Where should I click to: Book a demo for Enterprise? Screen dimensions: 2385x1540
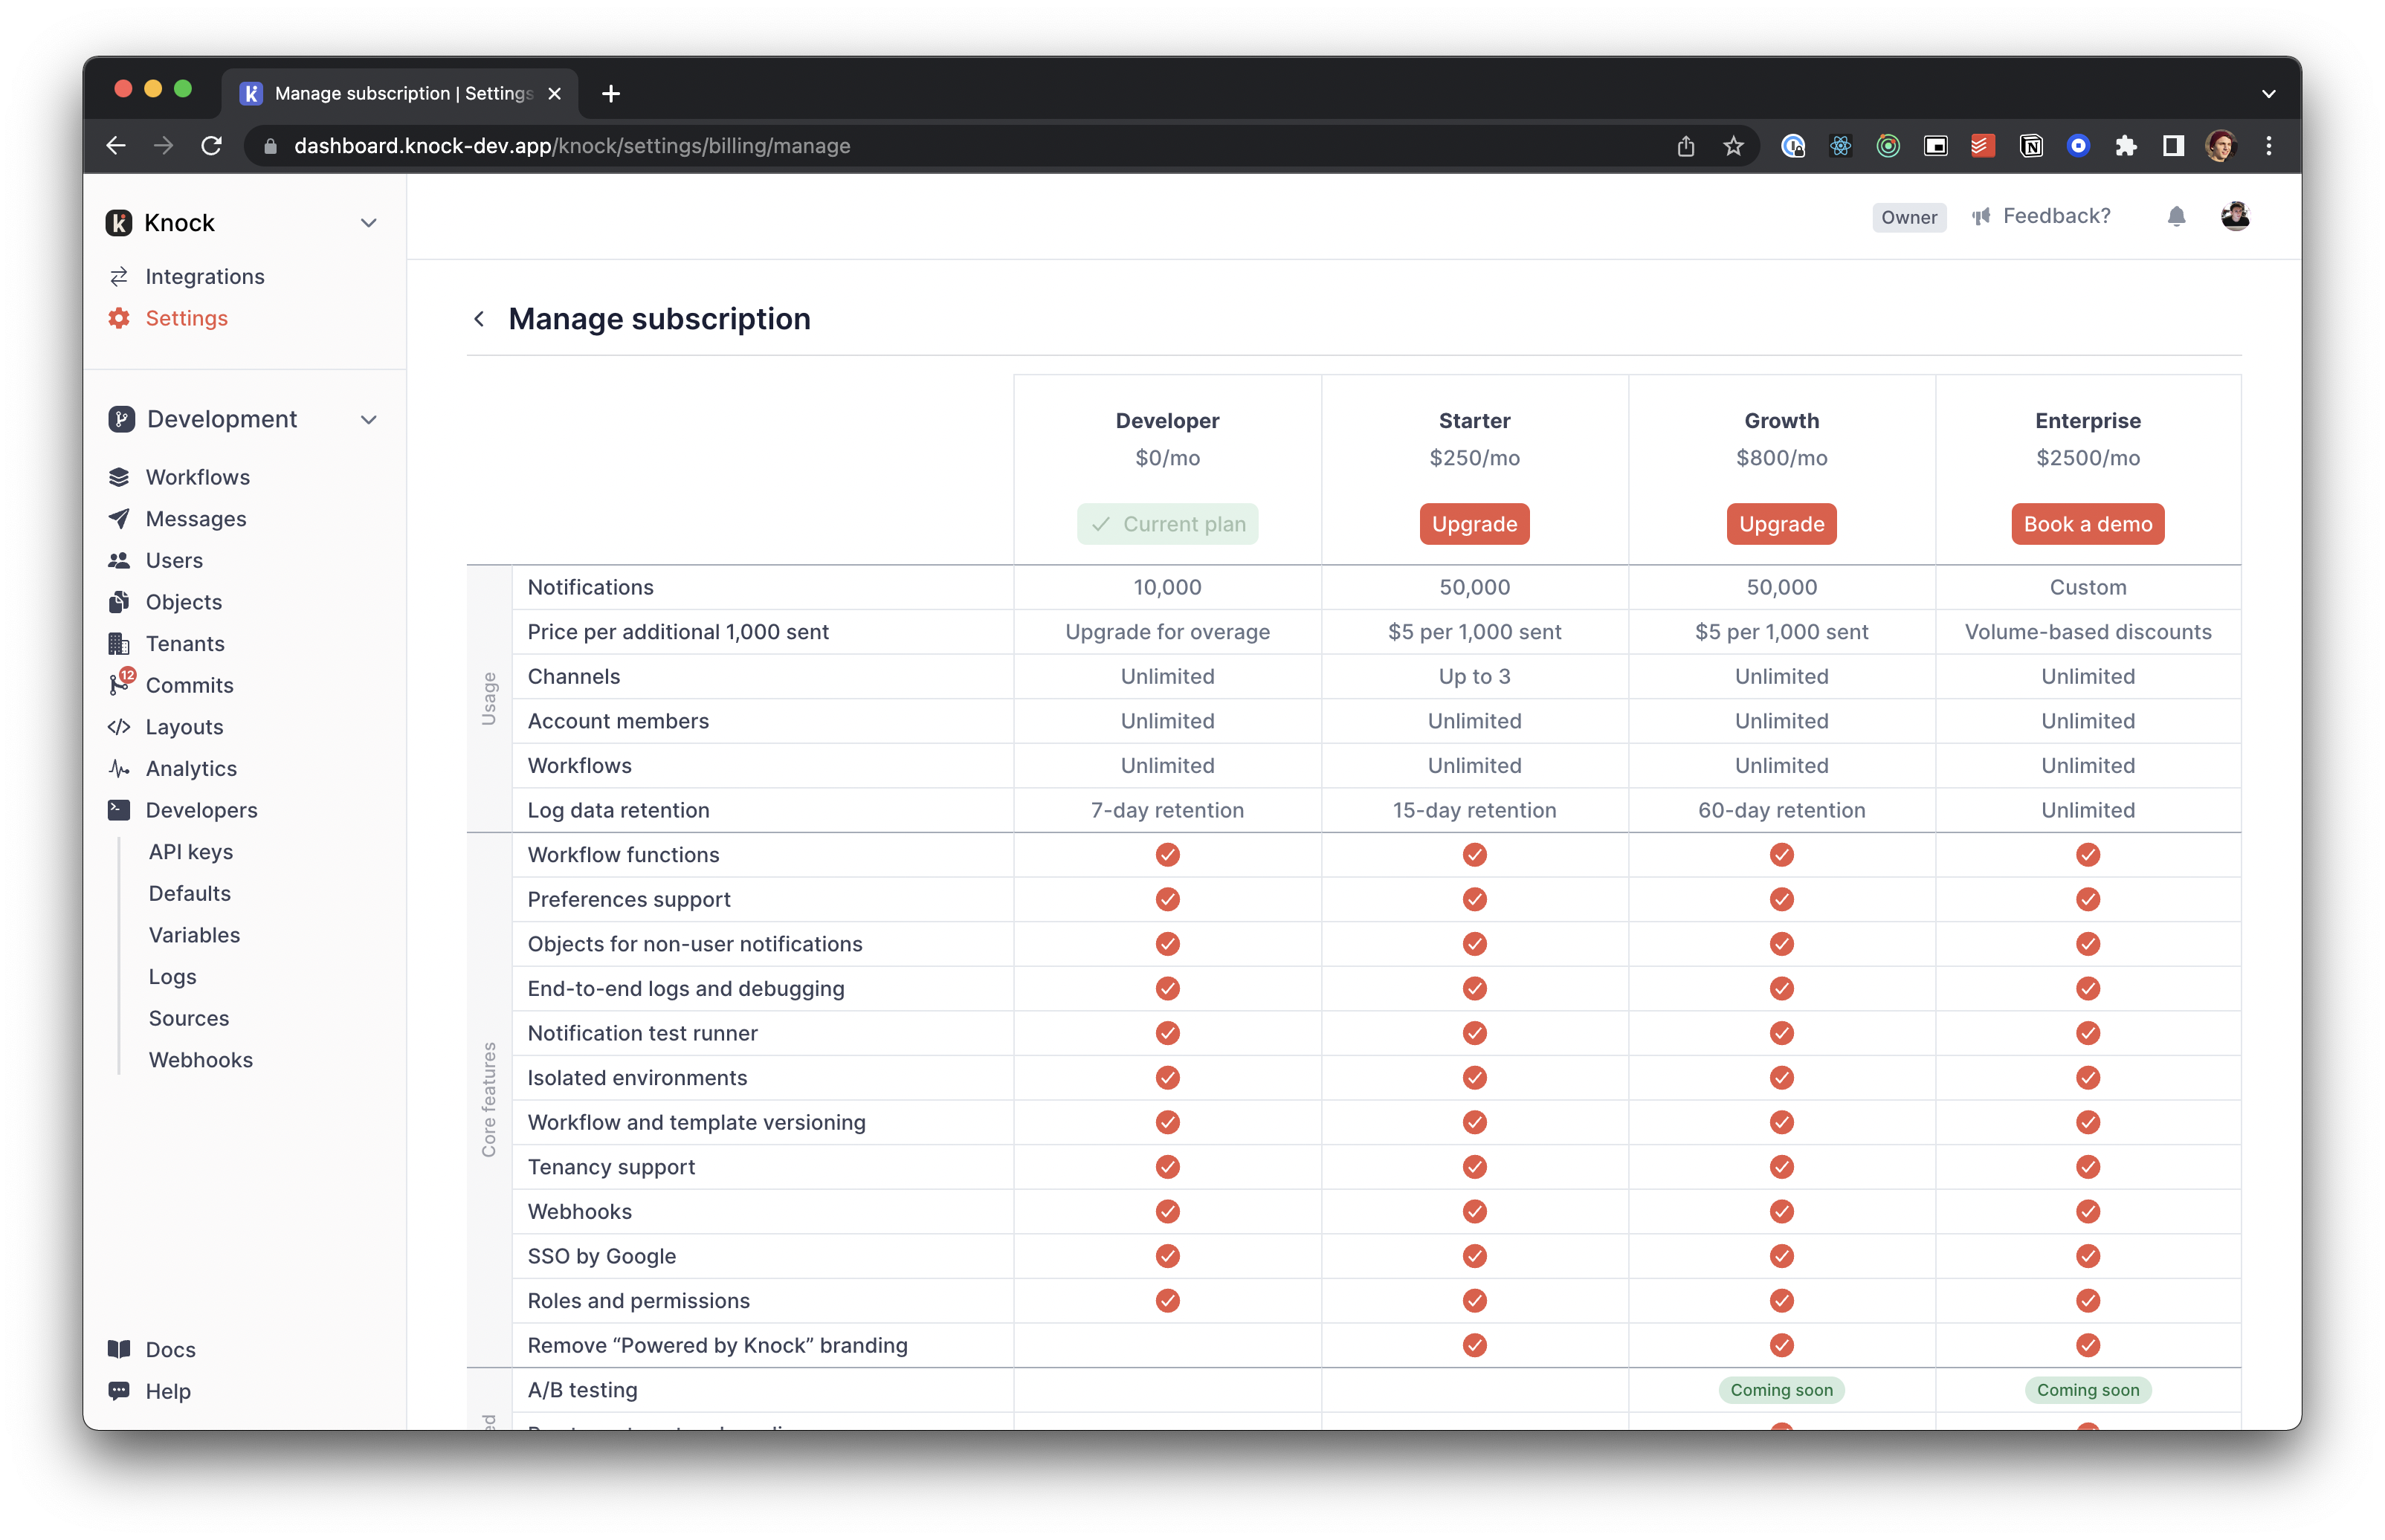pos(2087,523)
